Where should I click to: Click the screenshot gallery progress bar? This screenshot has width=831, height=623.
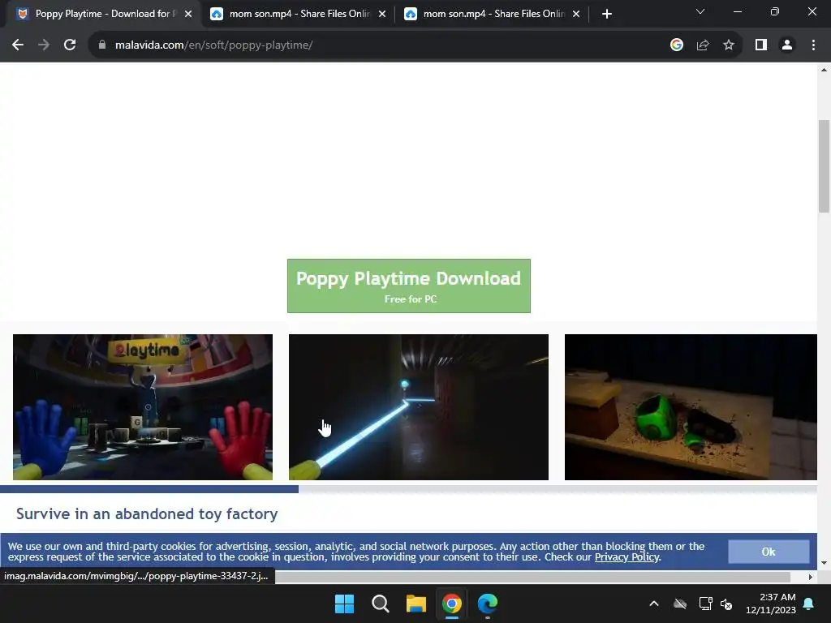tap(409, 489)
